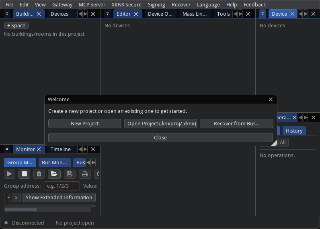Focus the Group address input field
This screenshot has width=320, height=229.
pos(62,186)
